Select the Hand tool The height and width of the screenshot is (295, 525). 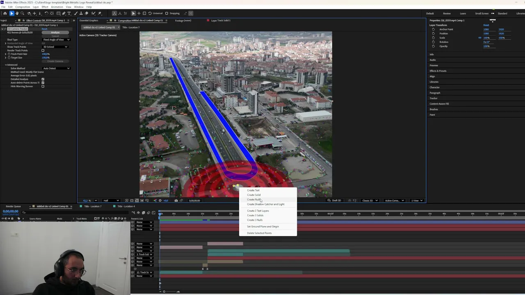pos(17,13)
